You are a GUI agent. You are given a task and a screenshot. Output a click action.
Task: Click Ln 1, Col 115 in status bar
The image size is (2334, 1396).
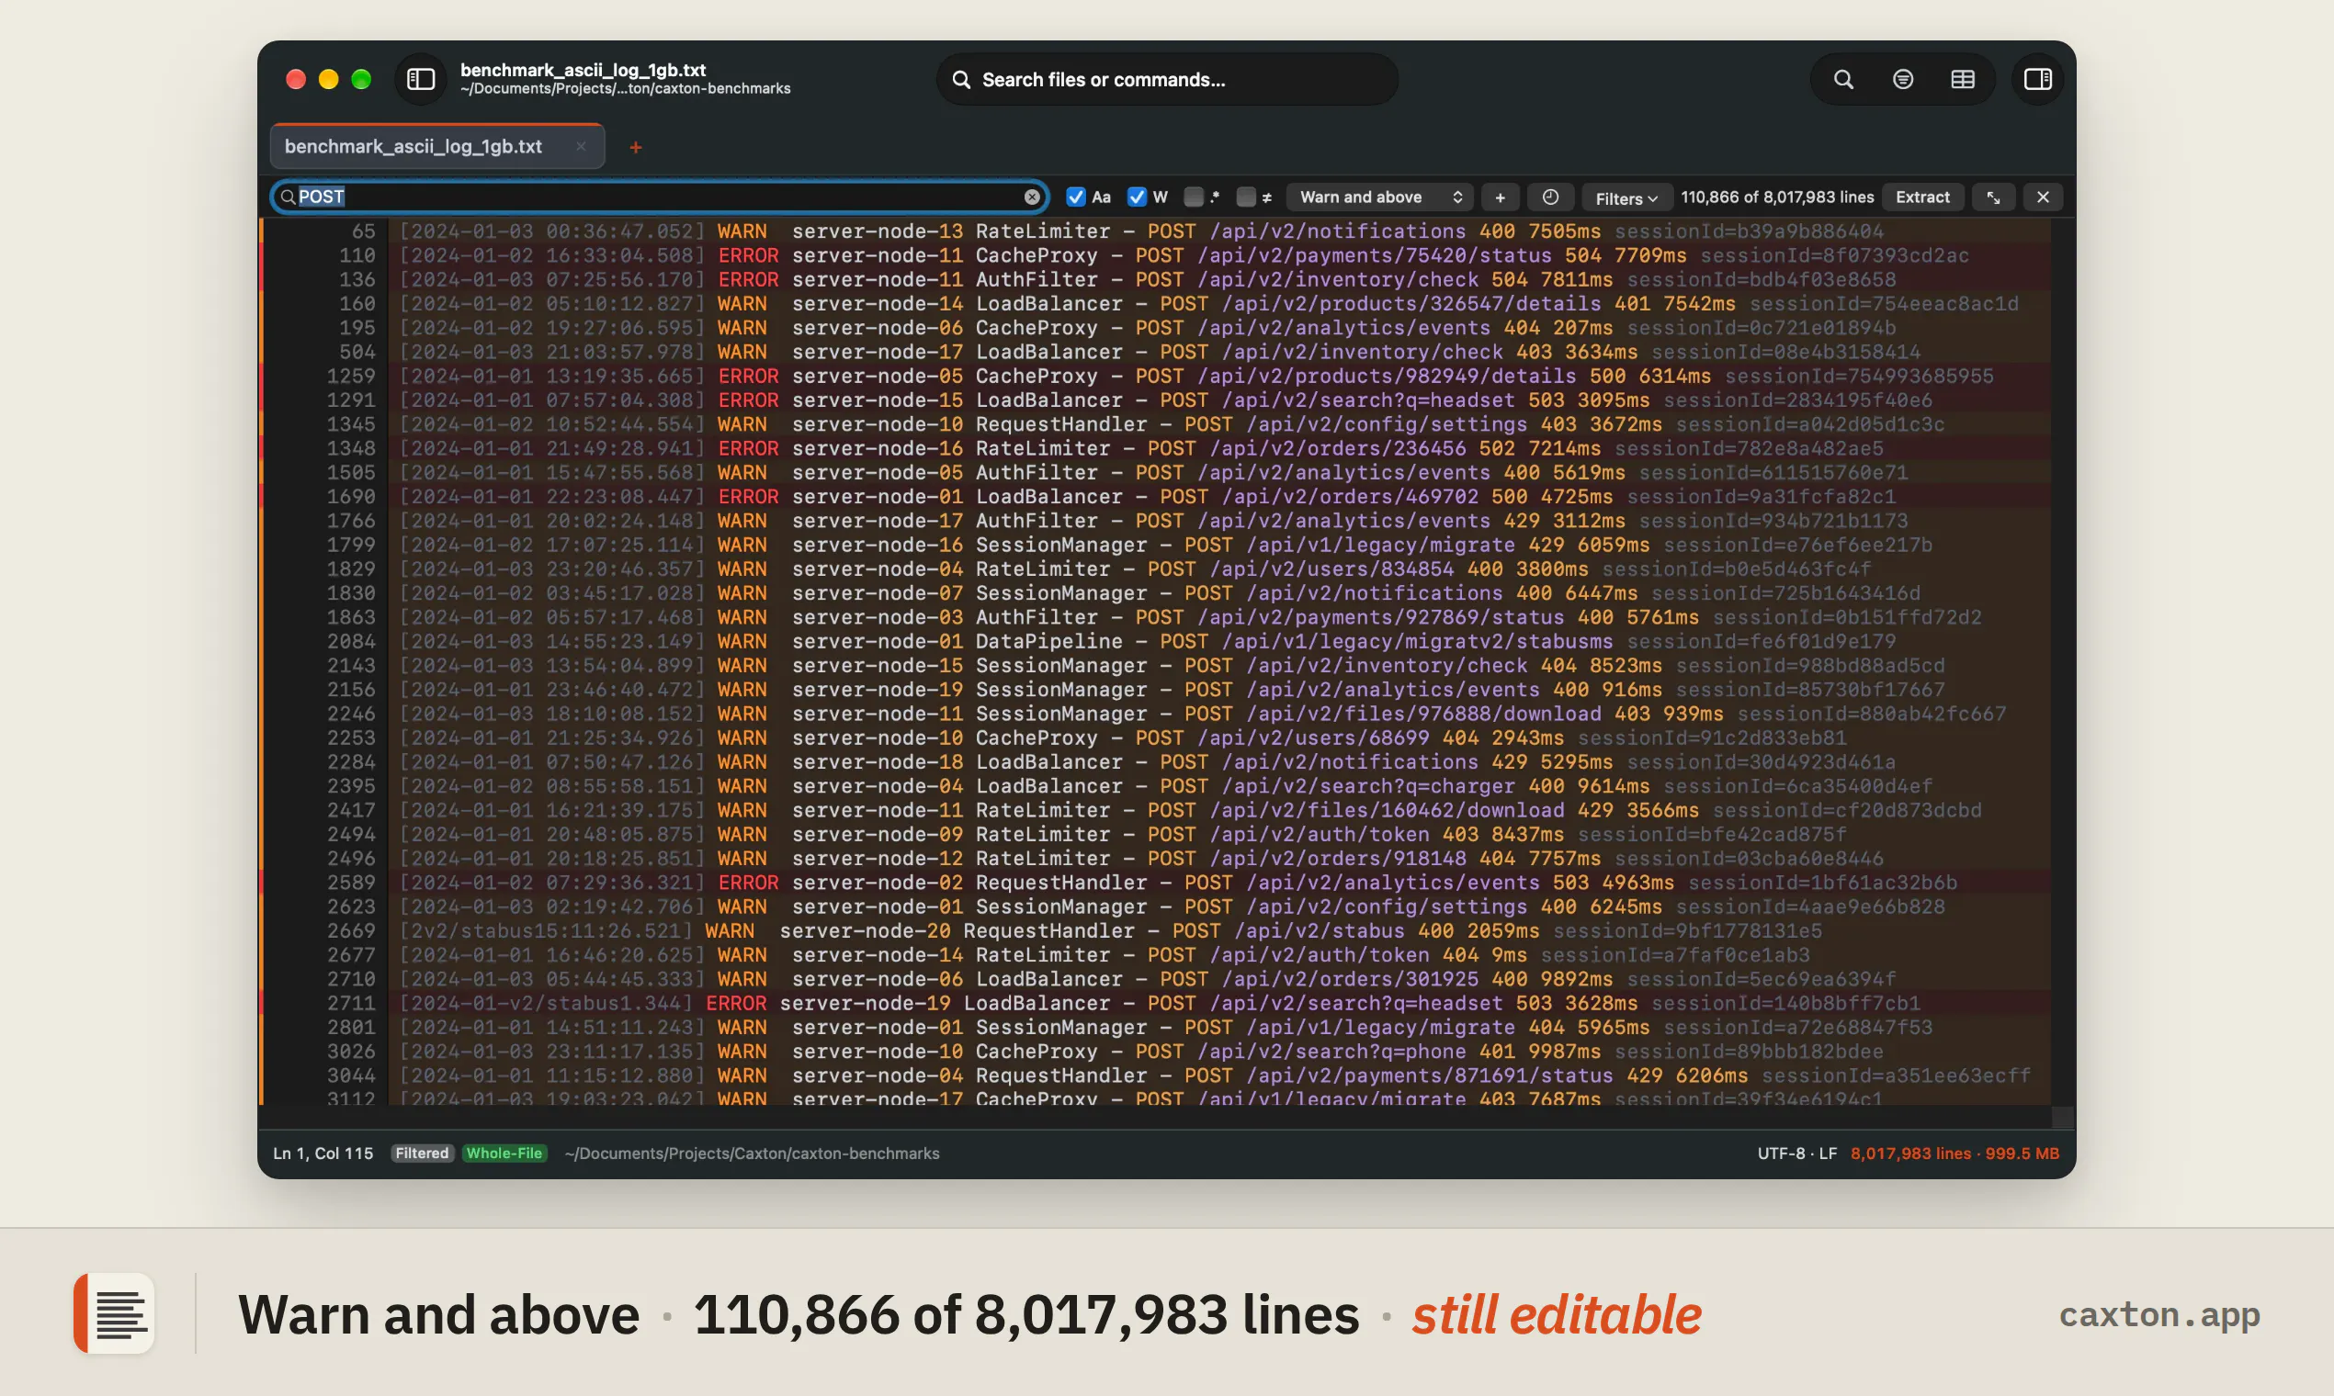323,1154
